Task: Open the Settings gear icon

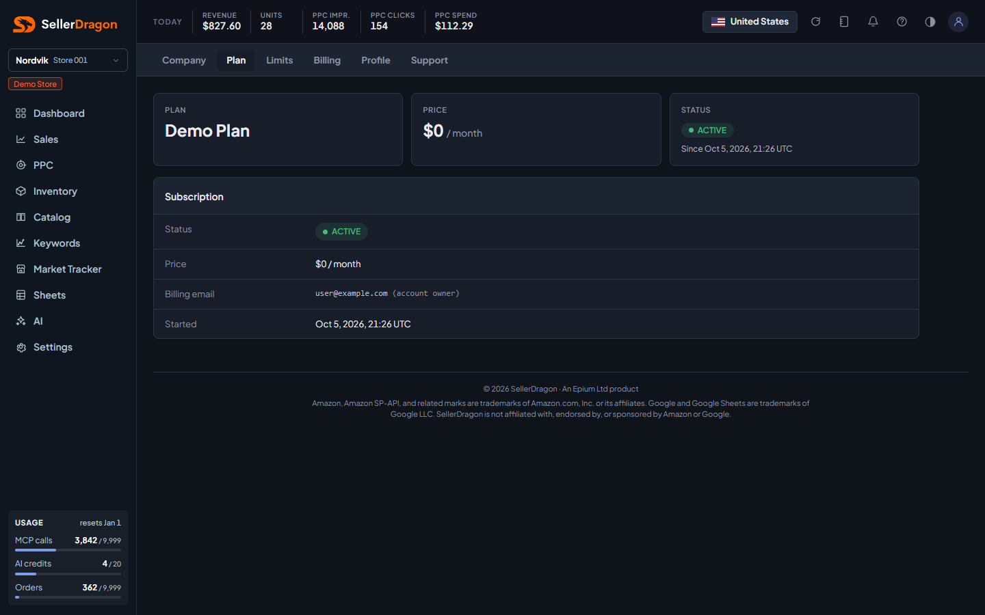Action: (x=21, y=347)
